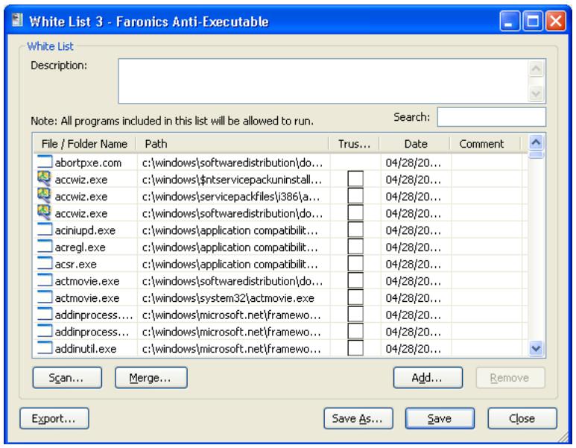Image resolution: width=576 pixels, height=448 pixels.
Task: Click the acregl.exe file icon
Action: [45, 247]
